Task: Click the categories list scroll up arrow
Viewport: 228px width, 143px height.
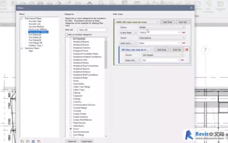Action: [x=106, y=39]
